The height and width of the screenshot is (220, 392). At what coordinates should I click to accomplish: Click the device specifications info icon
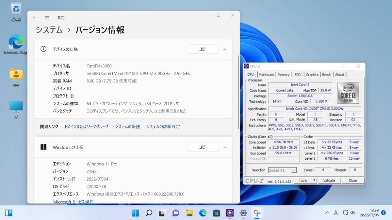coord(43,49)
